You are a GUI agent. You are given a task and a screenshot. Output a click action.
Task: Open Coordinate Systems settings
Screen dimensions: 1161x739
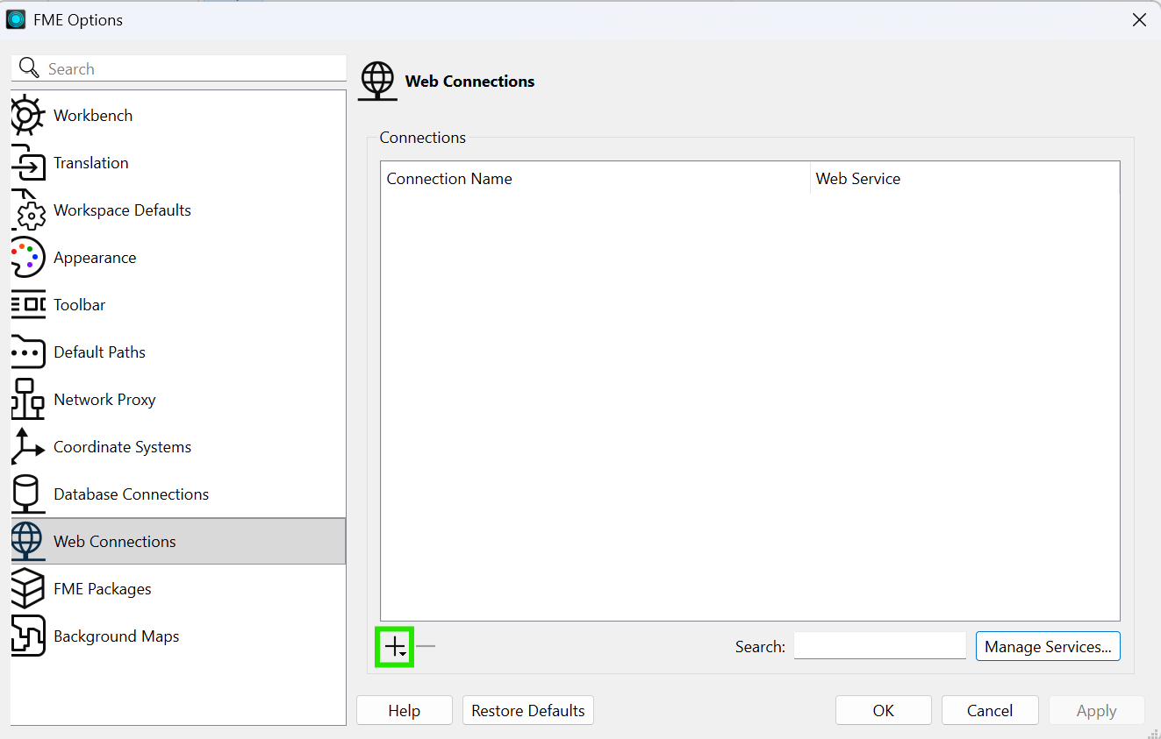click(178, 447)
